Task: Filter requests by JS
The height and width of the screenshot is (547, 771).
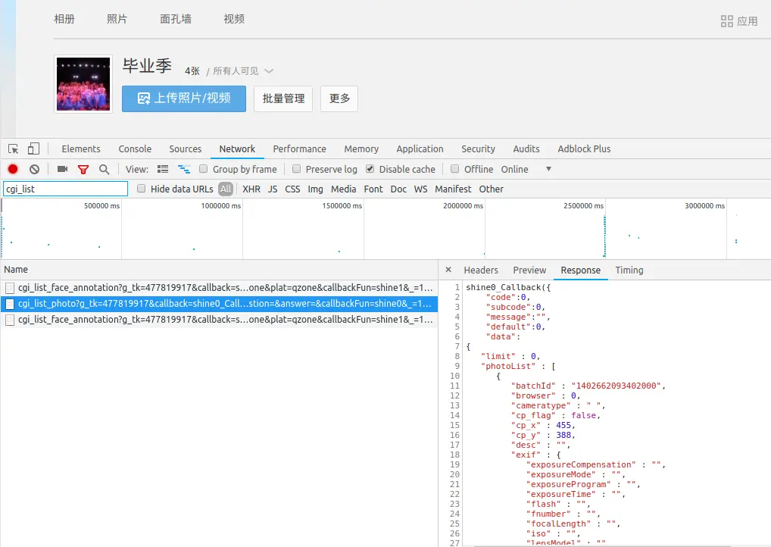Action: coord(273,189)
